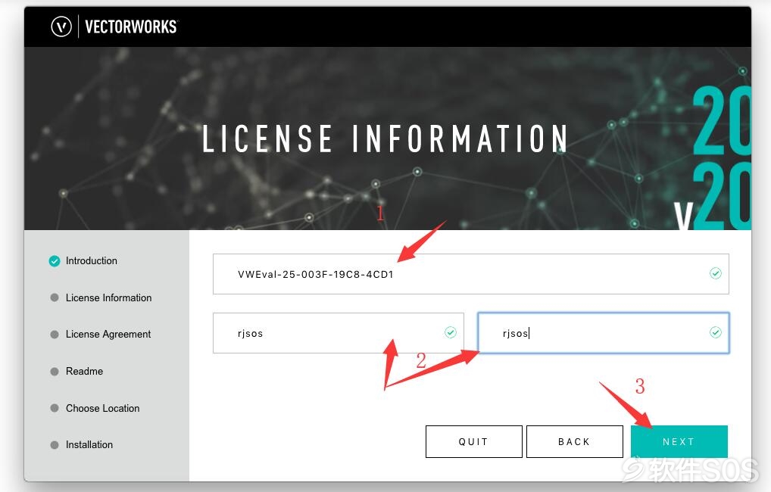The image size is (771, 492).
Task: Click the focused second rjsos field
Action: (x=604, y=333)
